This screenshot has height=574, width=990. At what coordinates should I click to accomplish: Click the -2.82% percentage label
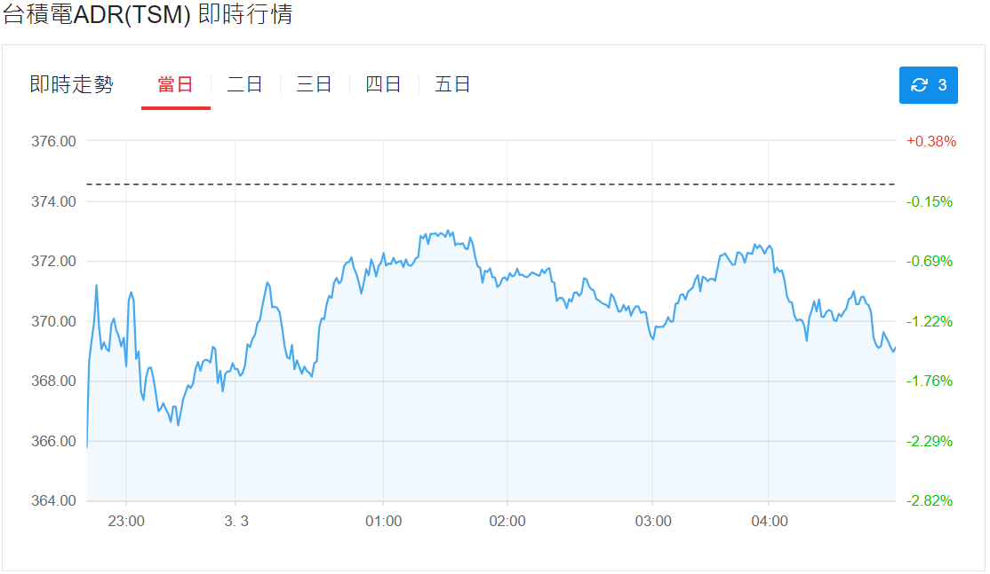[x=929, y=501]
